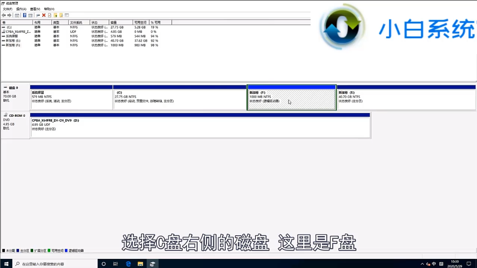Click the 98 % available cell
The image size is (477, 268).
tap(154, 45)
